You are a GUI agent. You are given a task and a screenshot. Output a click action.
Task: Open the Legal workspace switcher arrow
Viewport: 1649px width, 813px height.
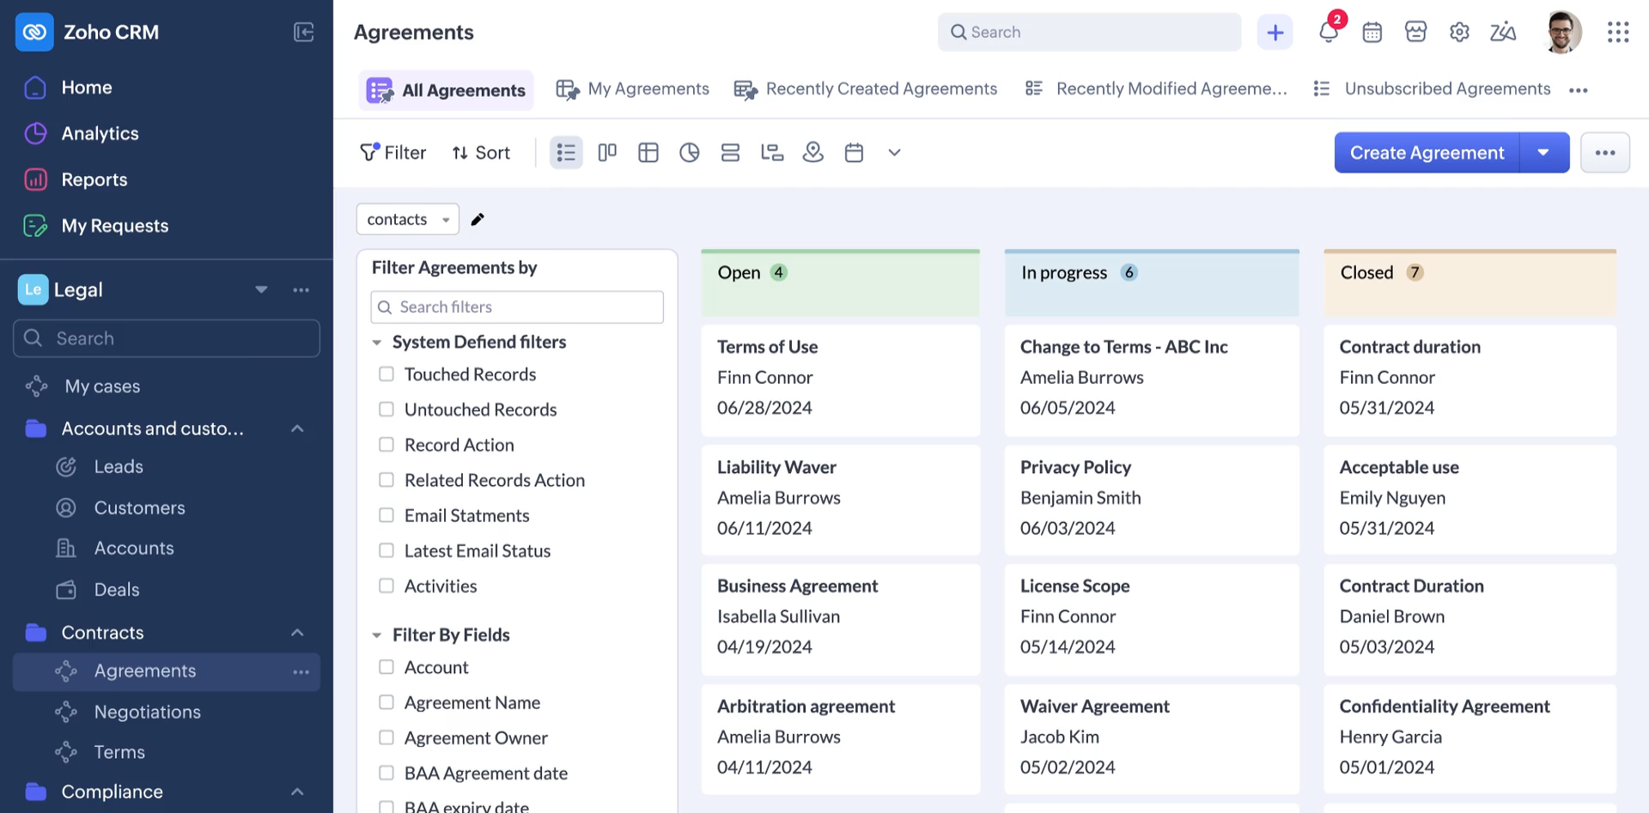[261, 290]
